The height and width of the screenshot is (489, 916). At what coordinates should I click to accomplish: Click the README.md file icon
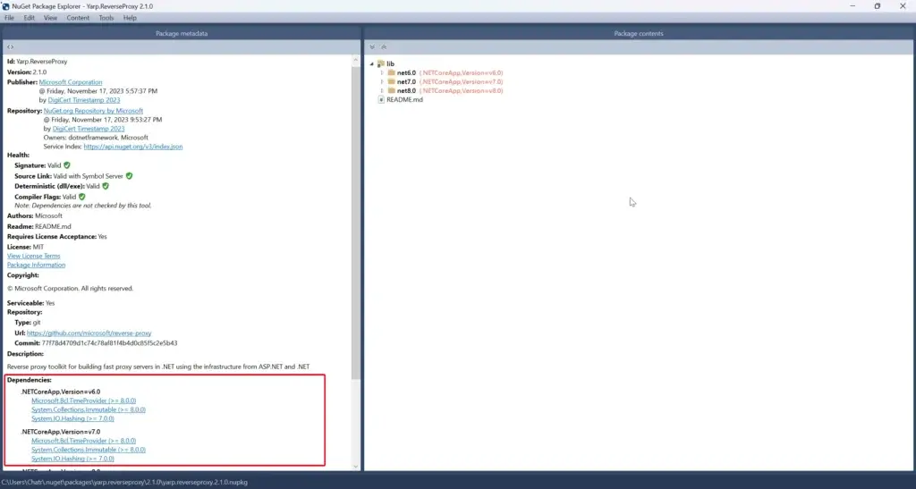coord(381,100)
